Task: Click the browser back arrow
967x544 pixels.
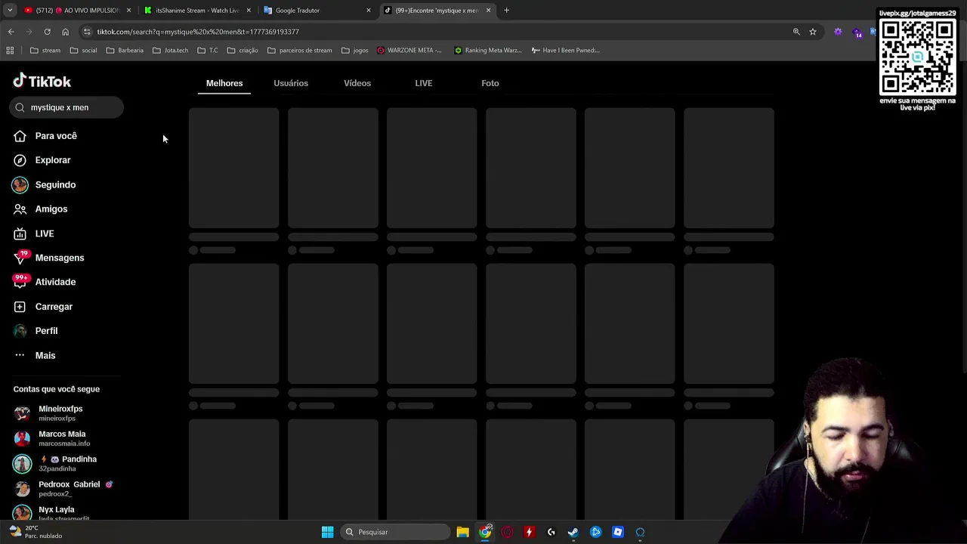Action: [11, 32]
